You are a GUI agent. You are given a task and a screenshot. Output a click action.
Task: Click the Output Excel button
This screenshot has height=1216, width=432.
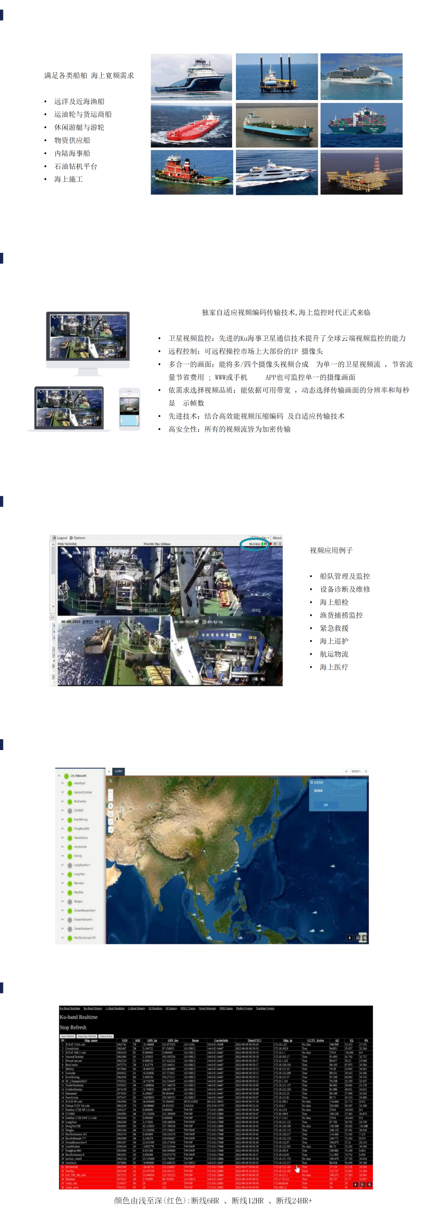pyautogui.click(x=106, y=1037)
